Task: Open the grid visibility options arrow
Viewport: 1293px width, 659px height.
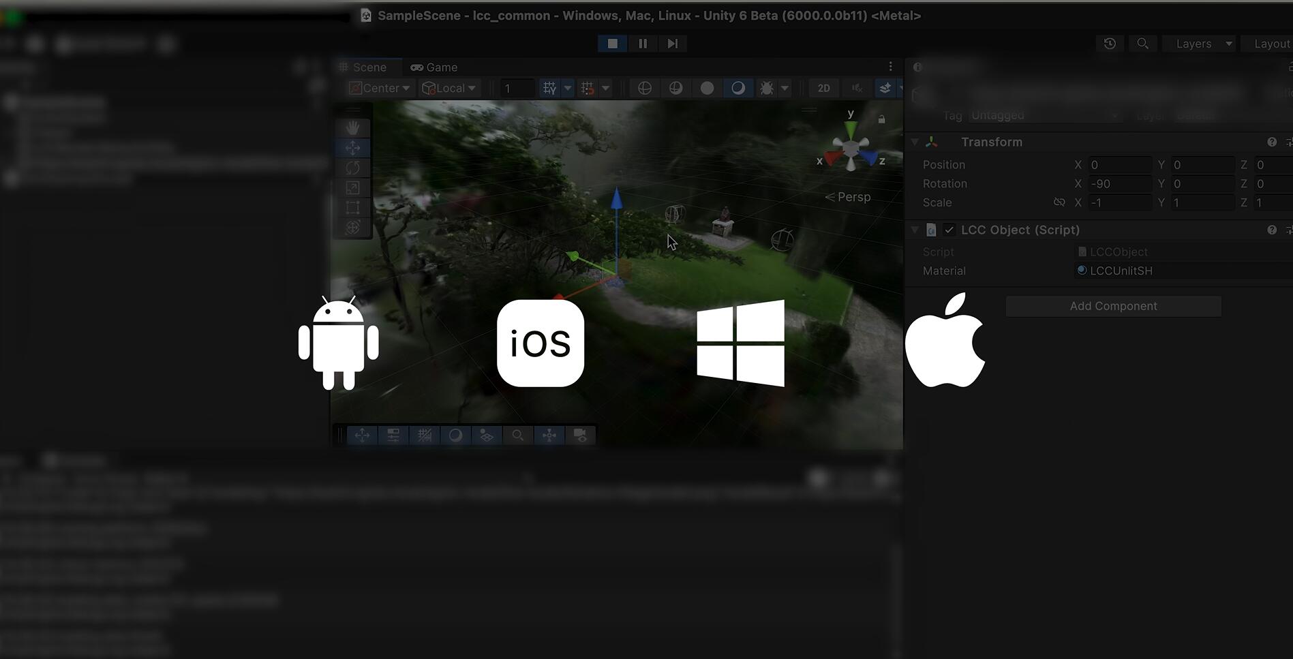Action: pyautogui.click(x=567, y=88)
